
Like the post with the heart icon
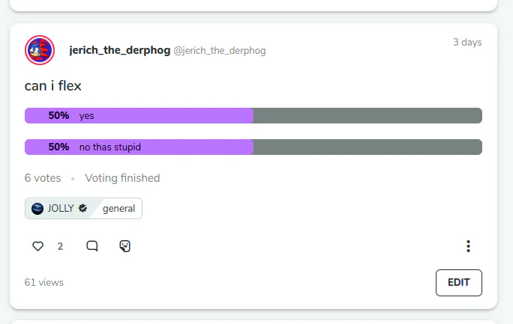tap(38, 246)
